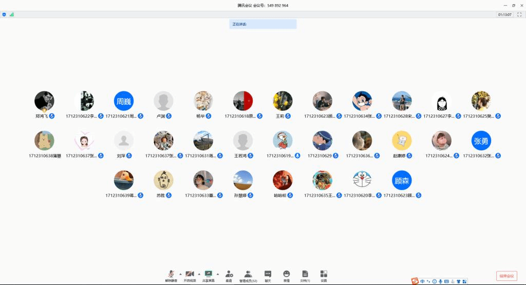The height and width of the screenshot is (285, 526).
Task: Click the Sogou input method S logo
Action: point(415,281)
